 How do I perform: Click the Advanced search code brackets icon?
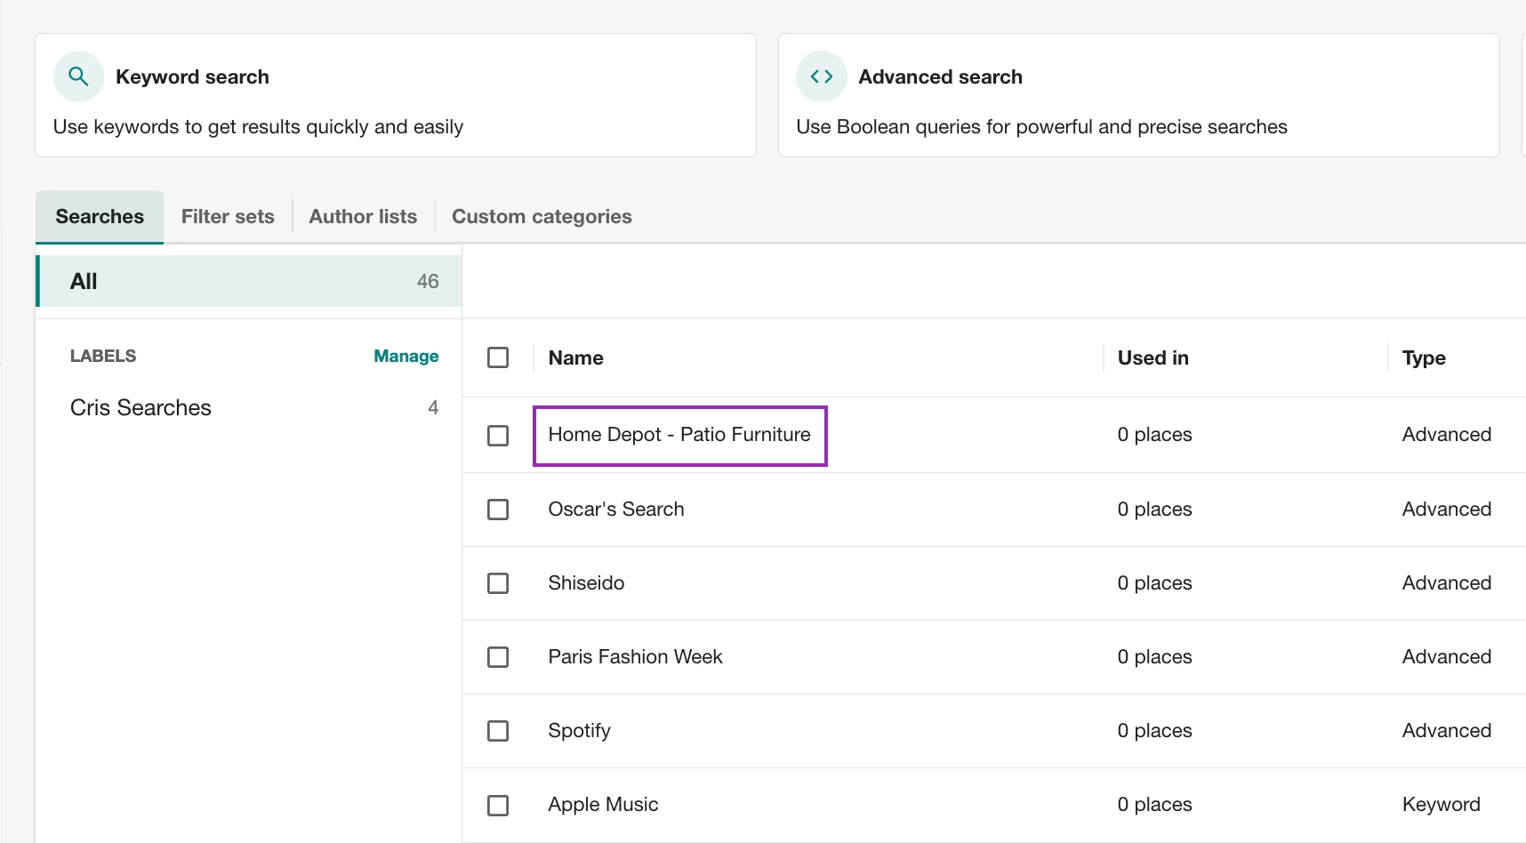click(821, 76)
